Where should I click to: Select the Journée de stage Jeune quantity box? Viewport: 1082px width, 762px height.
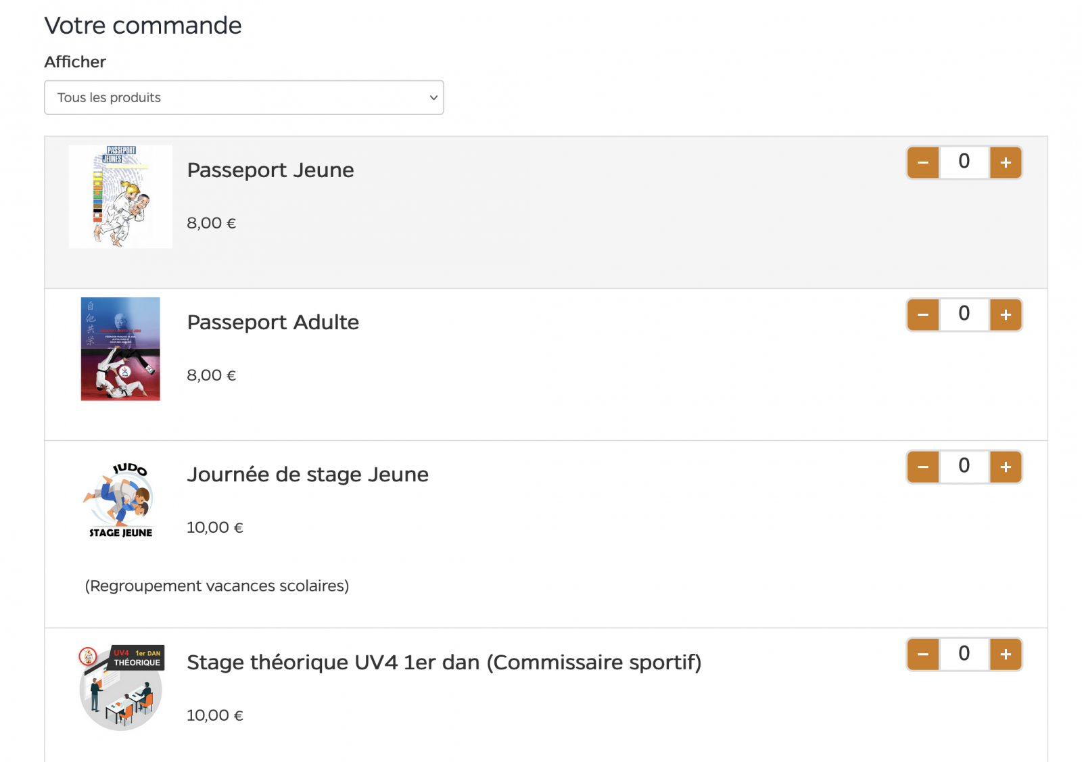pyautogui.click(x=964, y=467)
